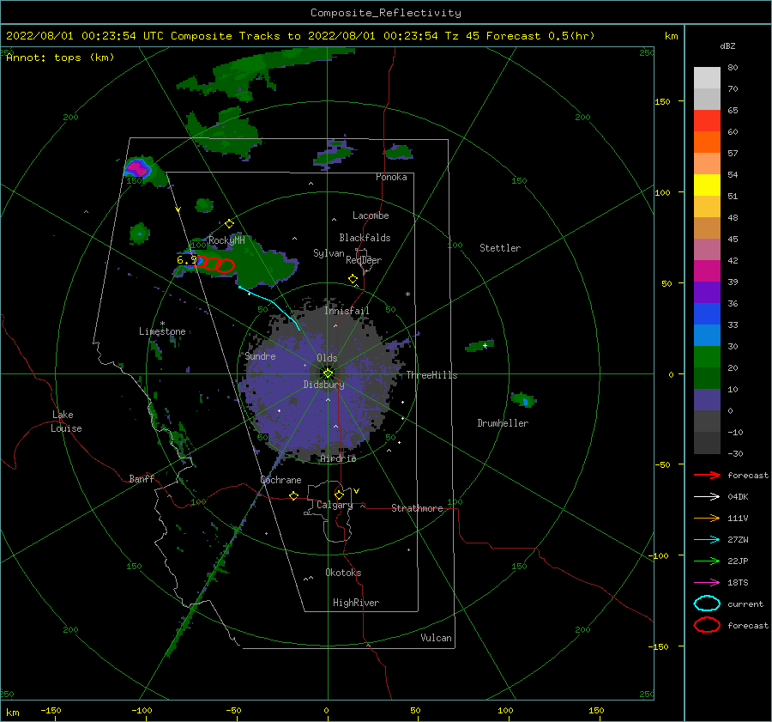Click the Calgary city label
Viewport: 772px width, 722px height.
335,505
